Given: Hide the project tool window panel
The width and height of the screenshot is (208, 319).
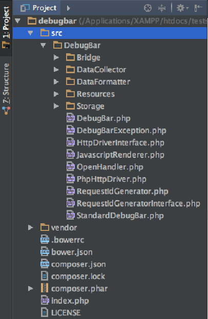Looking at the screenshot, I should coord(198,8).
